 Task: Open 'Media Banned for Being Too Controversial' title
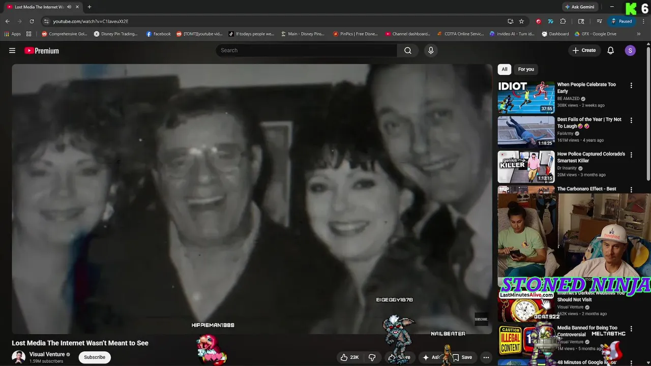tap(587, 331)
